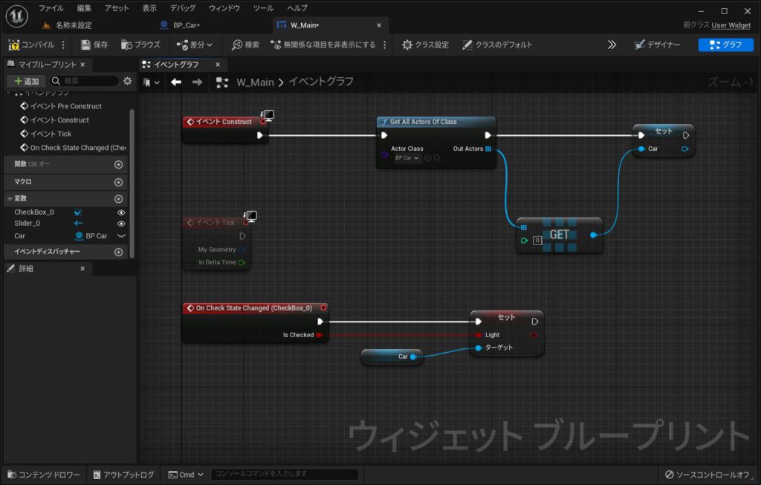Switch to the BP_Car tab
The image size is (761, 485).
point(187,25)
